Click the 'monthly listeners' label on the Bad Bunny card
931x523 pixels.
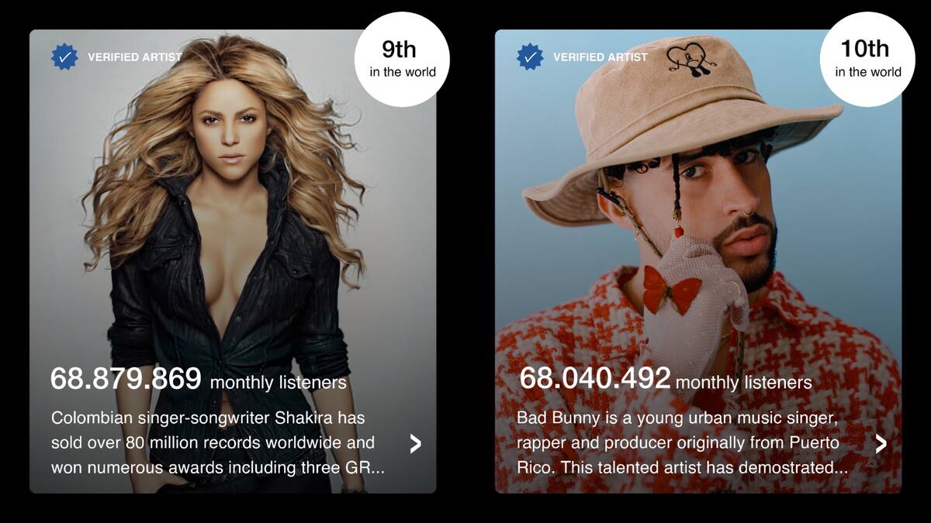(744, 383)
